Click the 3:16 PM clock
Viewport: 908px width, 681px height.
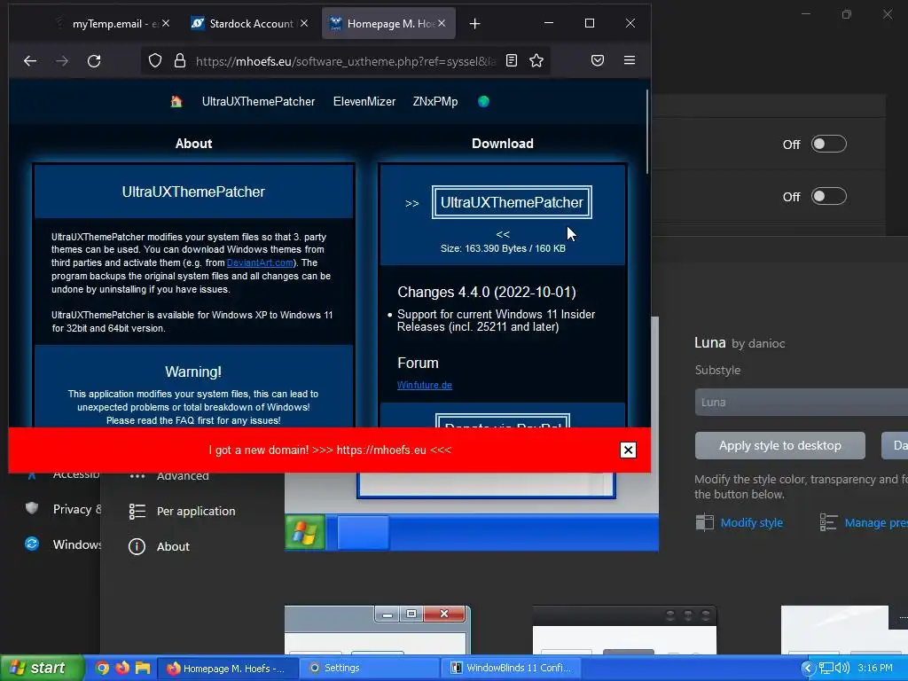875,669
